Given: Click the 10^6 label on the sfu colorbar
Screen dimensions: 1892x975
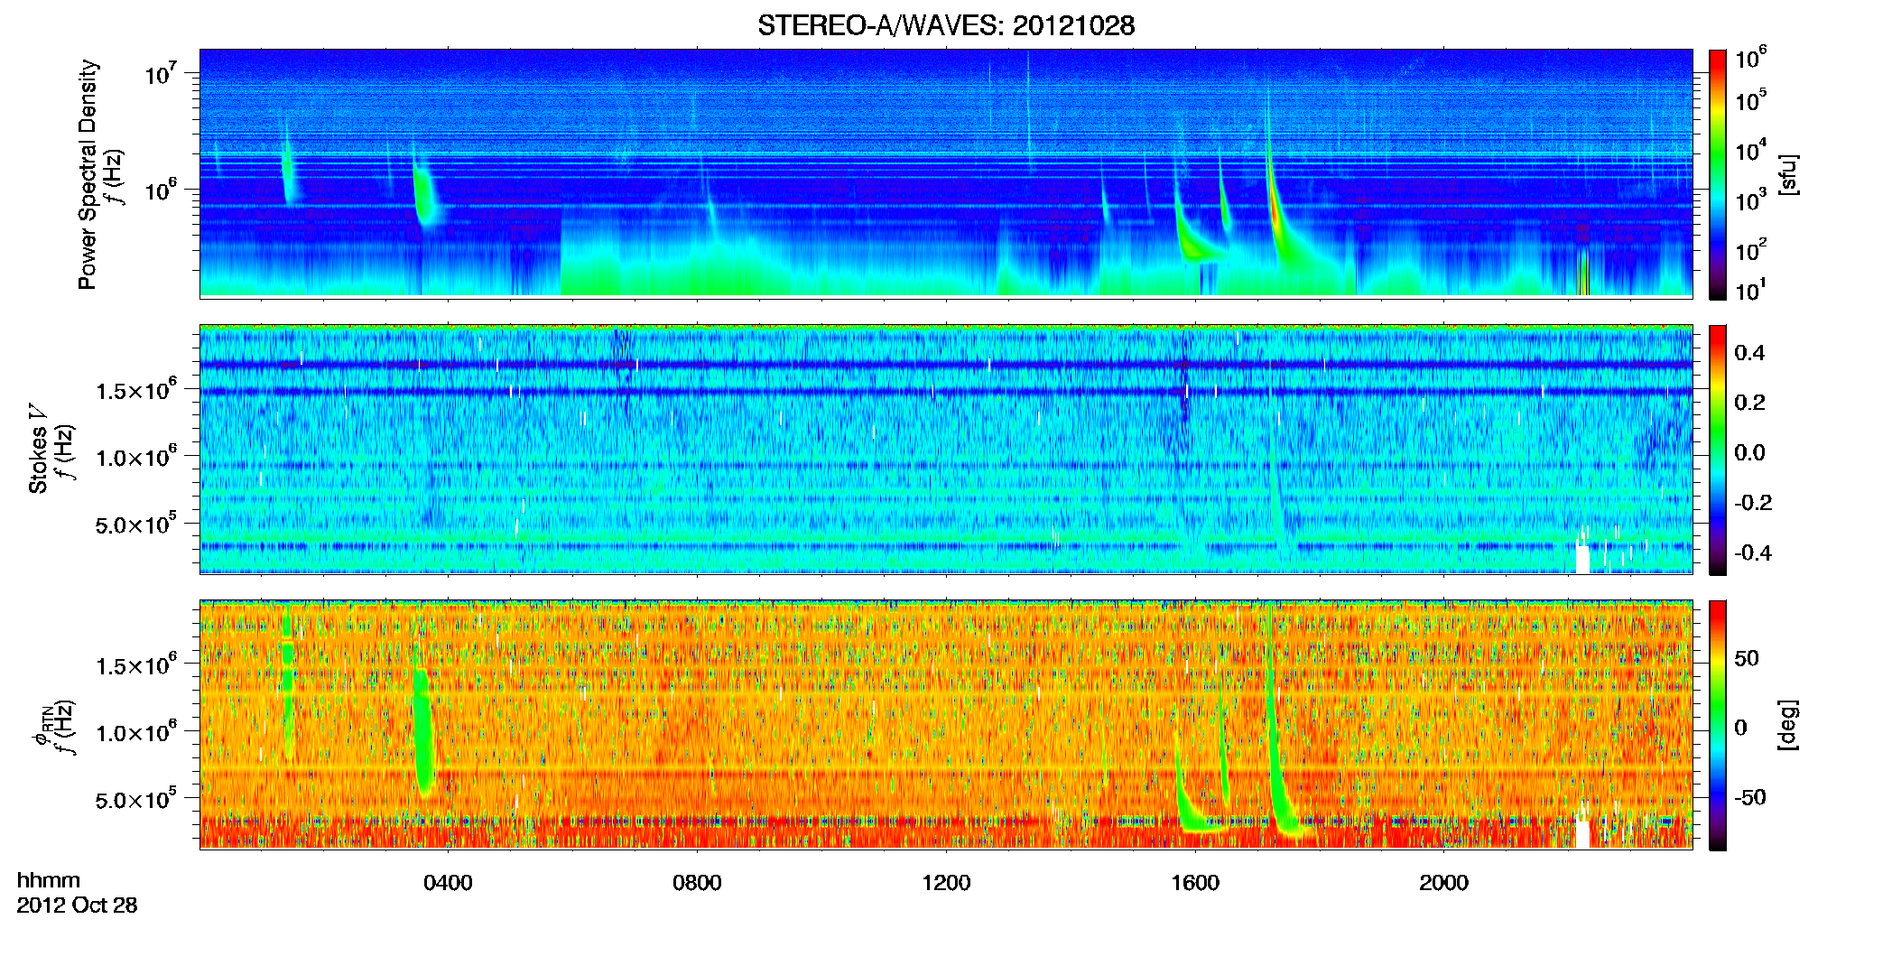Looking at the screenshot, I should pos(1751,58).
